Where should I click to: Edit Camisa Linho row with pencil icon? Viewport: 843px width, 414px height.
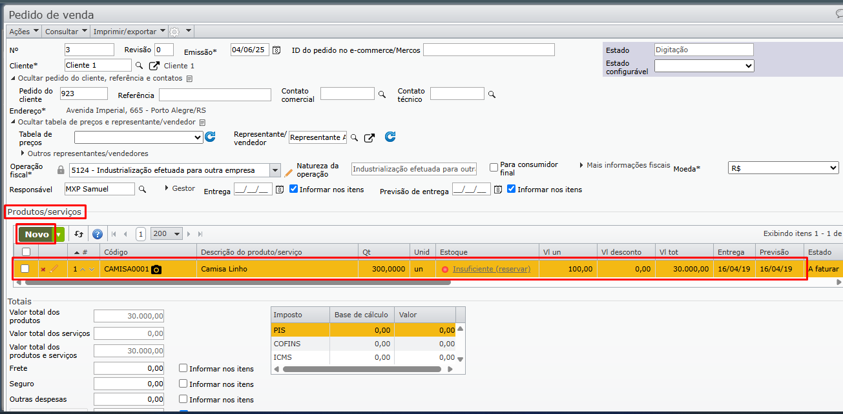click(54, 269)
